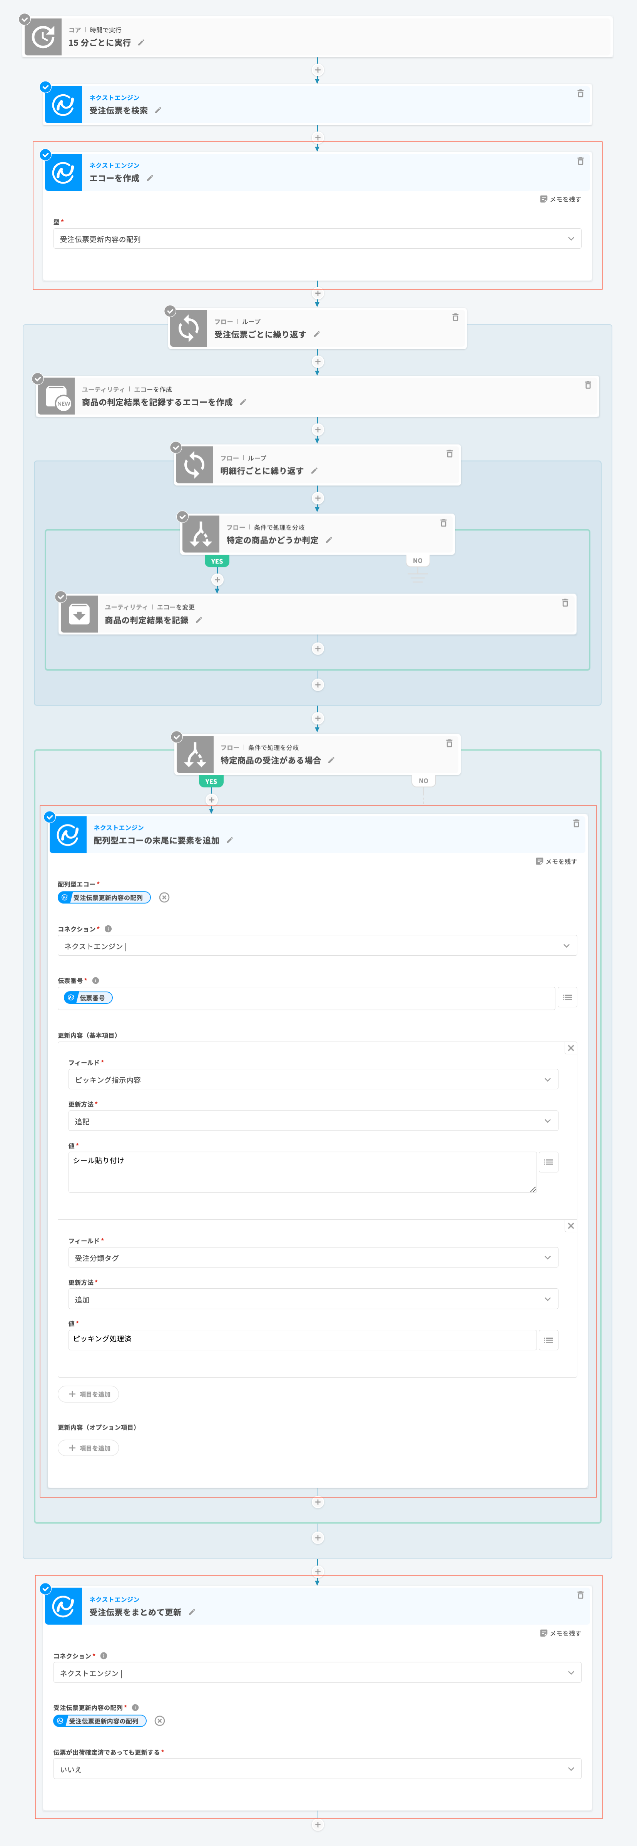Open the 型 dropdown showing 受注伝票更新内容の配列
Image resolution: width=637 pixels, height=1846 pixels.
pos(317,239)
